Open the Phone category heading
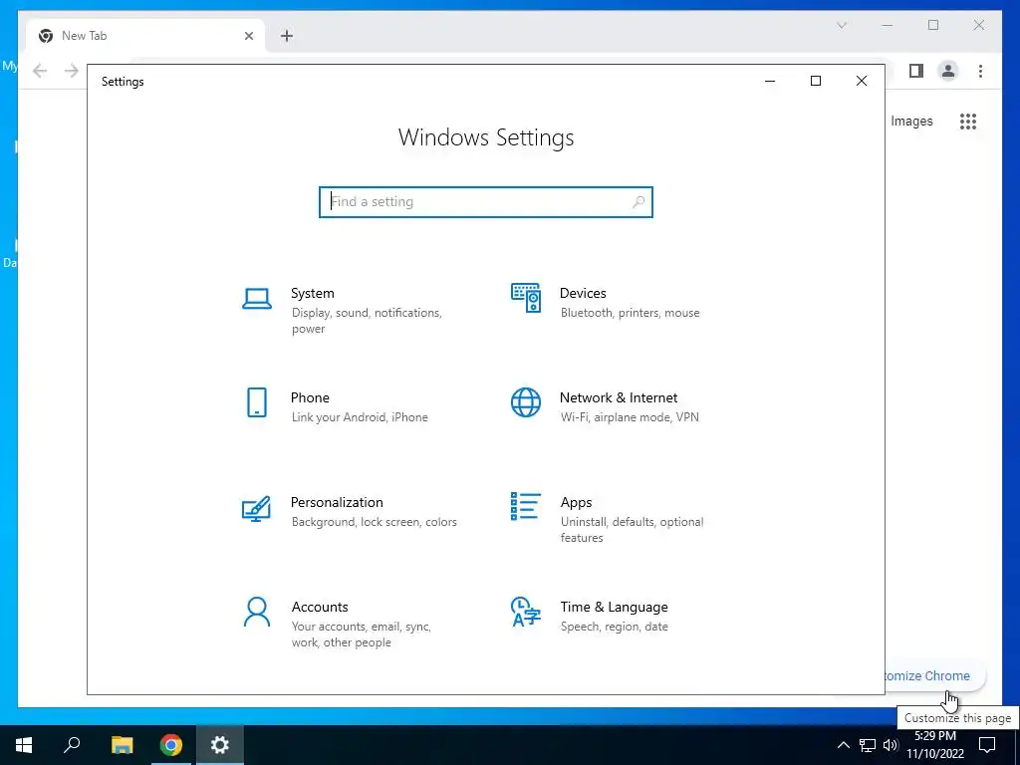Image resolution: width=1020 pixels, height=765 pixels. [x=310, y=397]
